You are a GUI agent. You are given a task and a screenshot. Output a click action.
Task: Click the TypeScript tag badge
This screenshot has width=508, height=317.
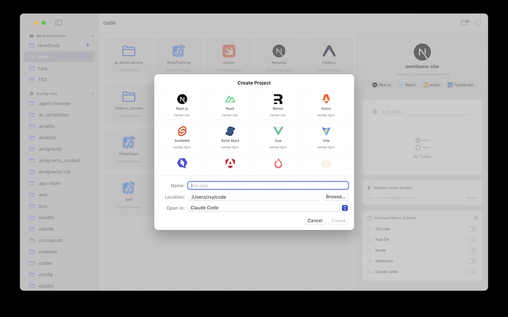point(460,85)
